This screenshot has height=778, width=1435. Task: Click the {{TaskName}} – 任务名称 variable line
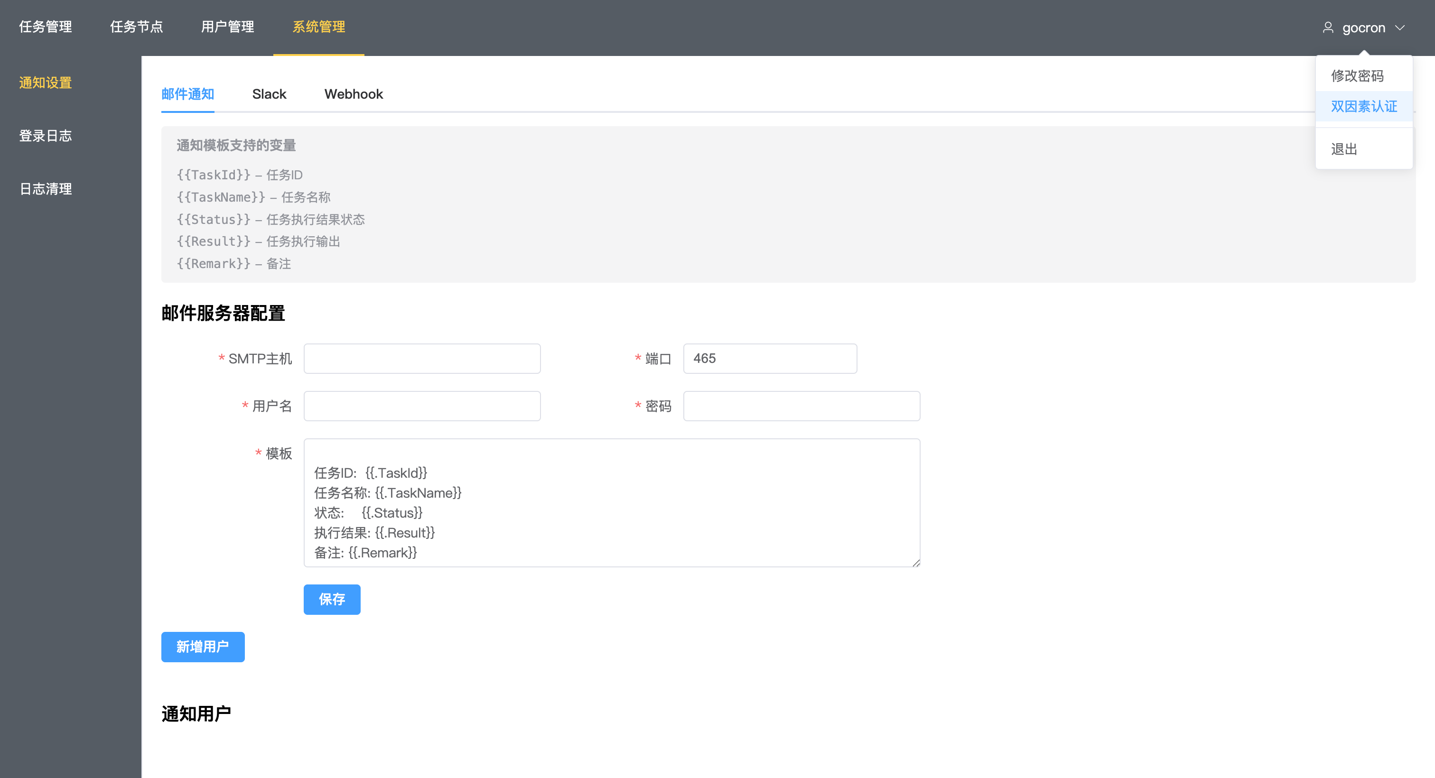(253, 197)
